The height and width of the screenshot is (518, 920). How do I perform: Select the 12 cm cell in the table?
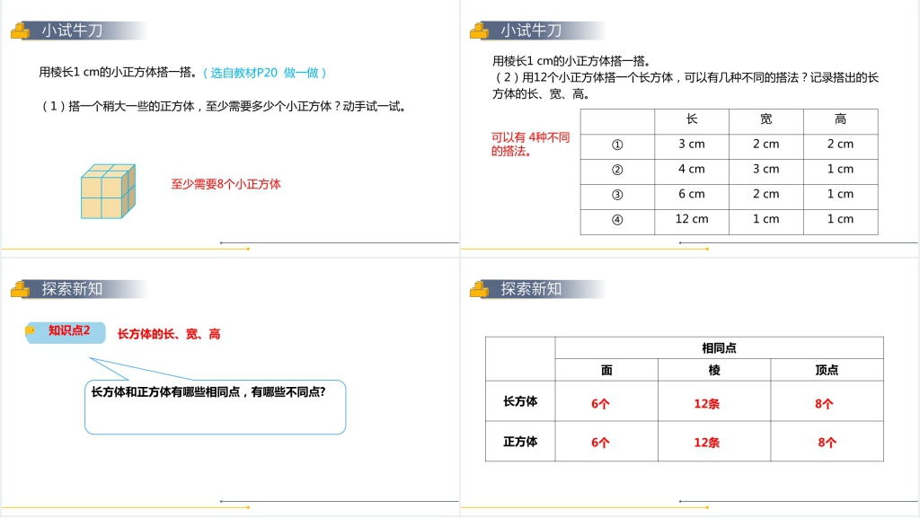(691, 220)
